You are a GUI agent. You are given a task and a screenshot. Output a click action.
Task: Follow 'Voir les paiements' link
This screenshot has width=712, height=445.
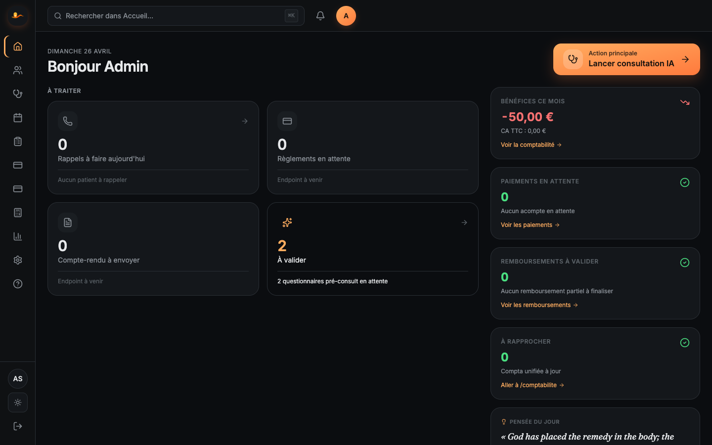point(530,225)
